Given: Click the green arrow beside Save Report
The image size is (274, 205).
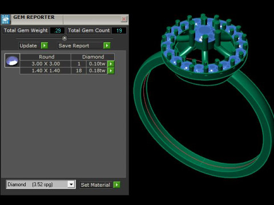Looking at the screenshot, I should click(x=107, y=46).
